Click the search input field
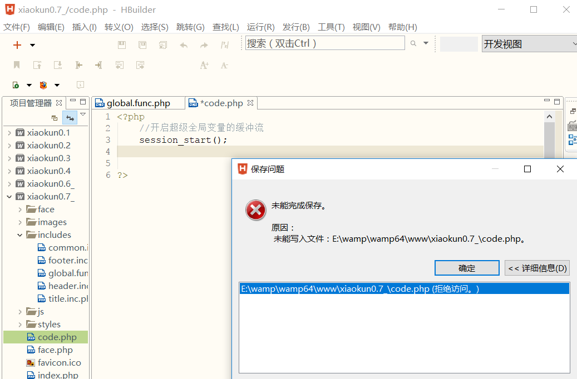This screenshot has width=577, height=379. [x=325, y=43]
